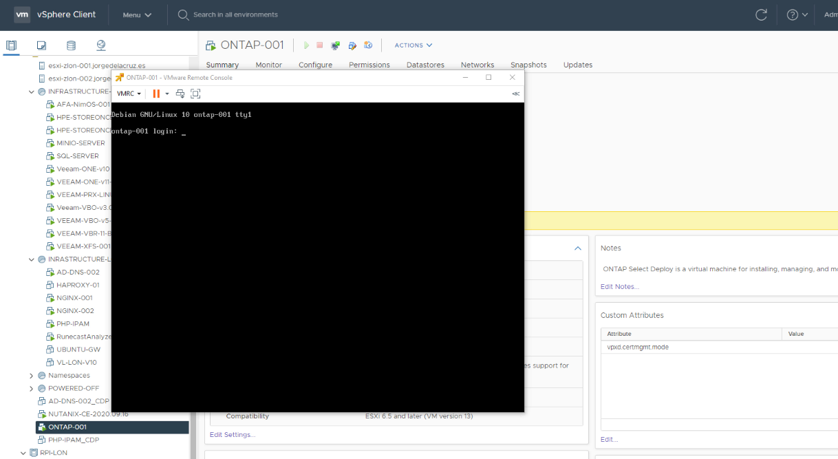Image resolution: width=838 pixels, height=459 pixels.
Task: Select the VEEAM-XFS-001 VM
Action: click(x=83, y=246)
